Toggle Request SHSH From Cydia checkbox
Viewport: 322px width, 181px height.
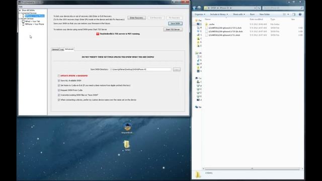59,90
